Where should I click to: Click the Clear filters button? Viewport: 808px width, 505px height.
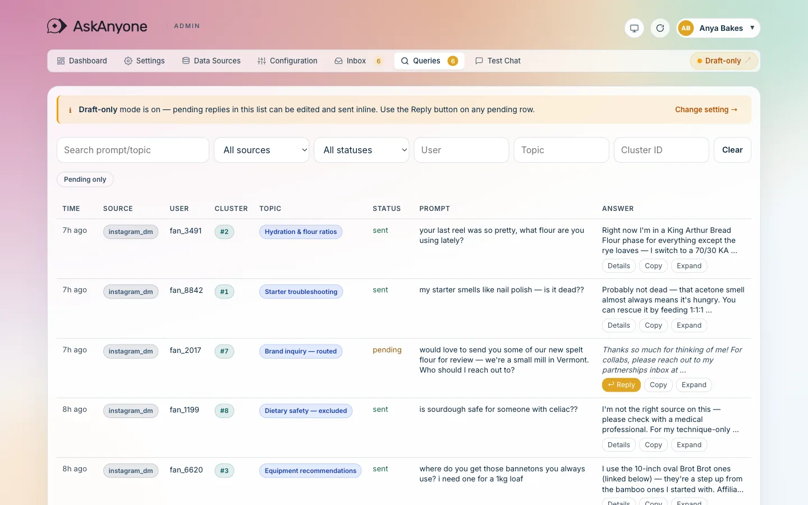(x=732, y=150)
